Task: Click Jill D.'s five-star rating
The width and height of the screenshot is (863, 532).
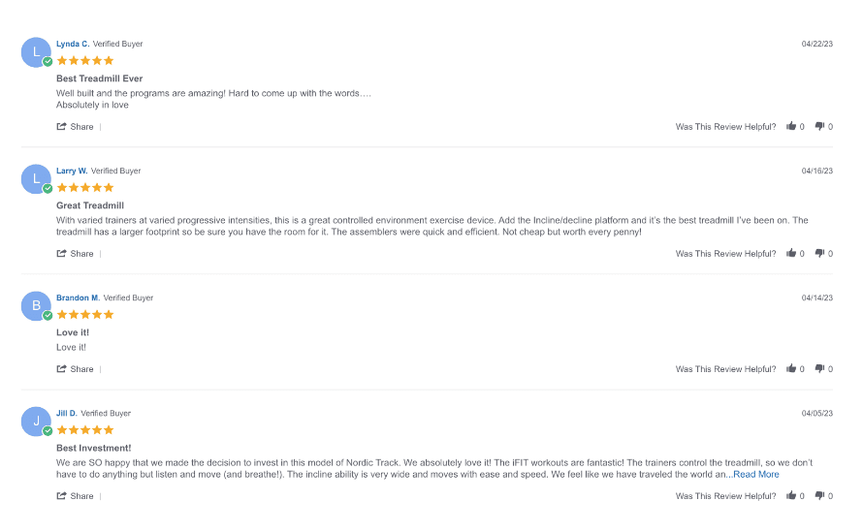Action: pos(85,429)
